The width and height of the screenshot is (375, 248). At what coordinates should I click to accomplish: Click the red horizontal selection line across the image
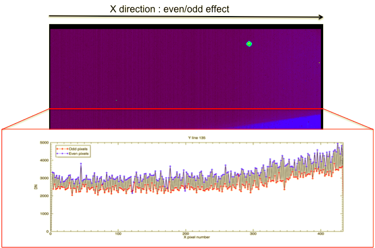[x=186, y=109]
